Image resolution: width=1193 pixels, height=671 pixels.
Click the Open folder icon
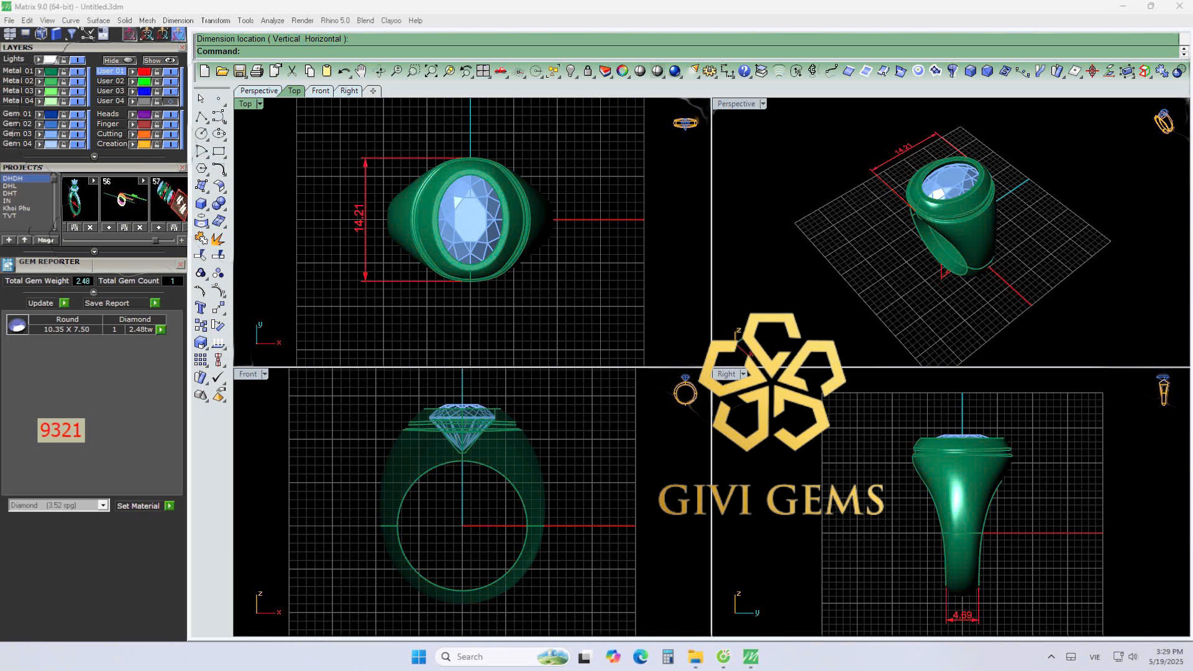[222, 71]
